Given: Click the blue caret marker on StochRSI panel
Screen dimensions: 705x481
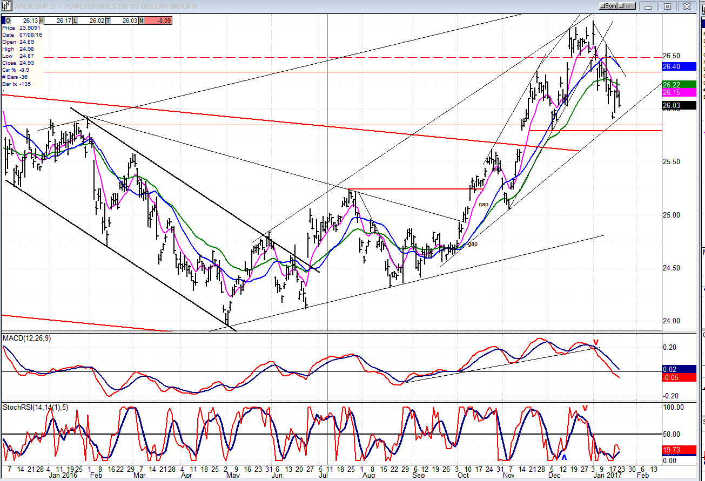Looking at the screenshot, I should click(563, 457).
